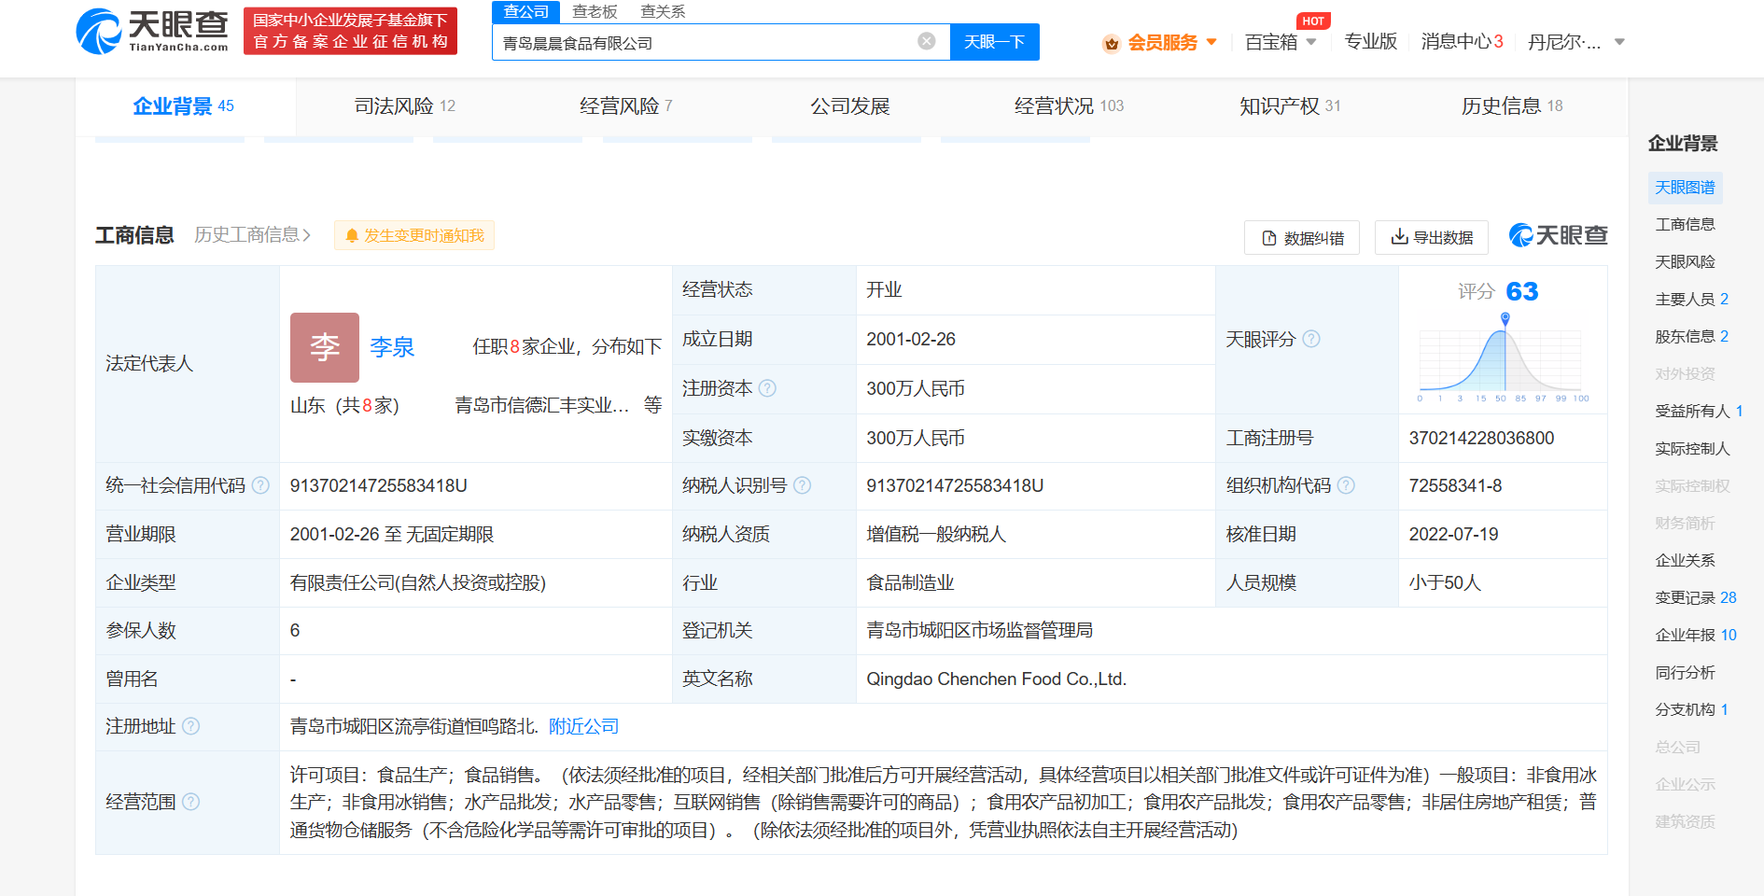Open help icon next to 注册地址
1764x896 pixels.
click(190, 726)
